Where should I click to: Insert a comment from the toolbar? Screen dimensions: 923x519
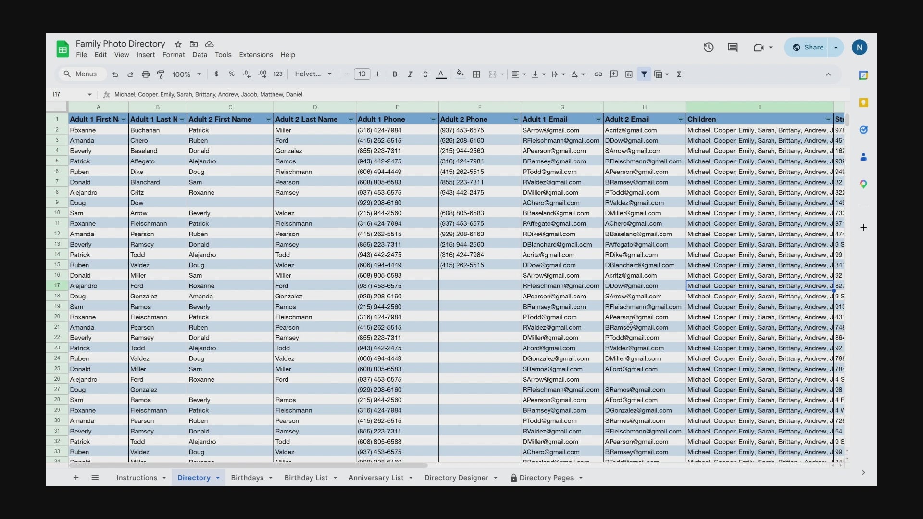(x=613, y=74)
